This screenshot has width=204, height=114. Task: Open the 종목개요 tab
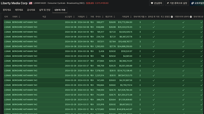pyautogui.click(x=7, y=10)
